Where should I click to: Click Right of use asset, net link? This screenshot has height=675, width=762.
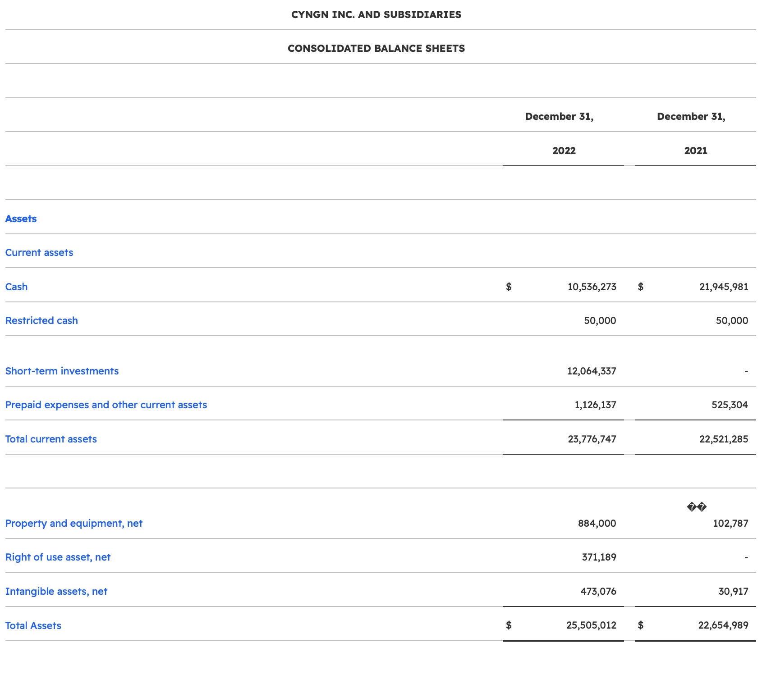pos(58,557)
